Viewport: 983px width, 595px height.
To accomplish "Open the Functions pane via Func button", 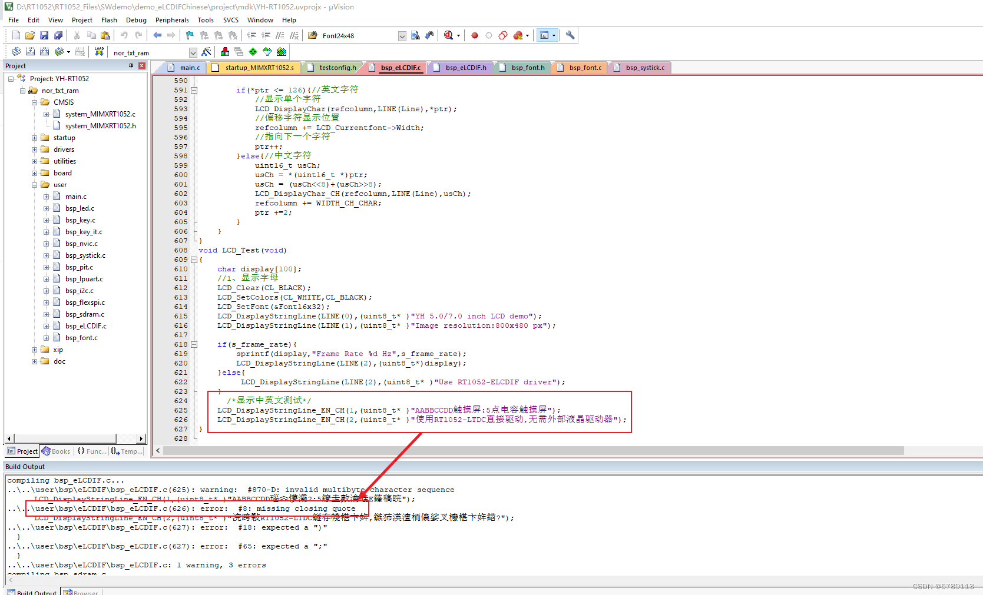I will (92, 451).
